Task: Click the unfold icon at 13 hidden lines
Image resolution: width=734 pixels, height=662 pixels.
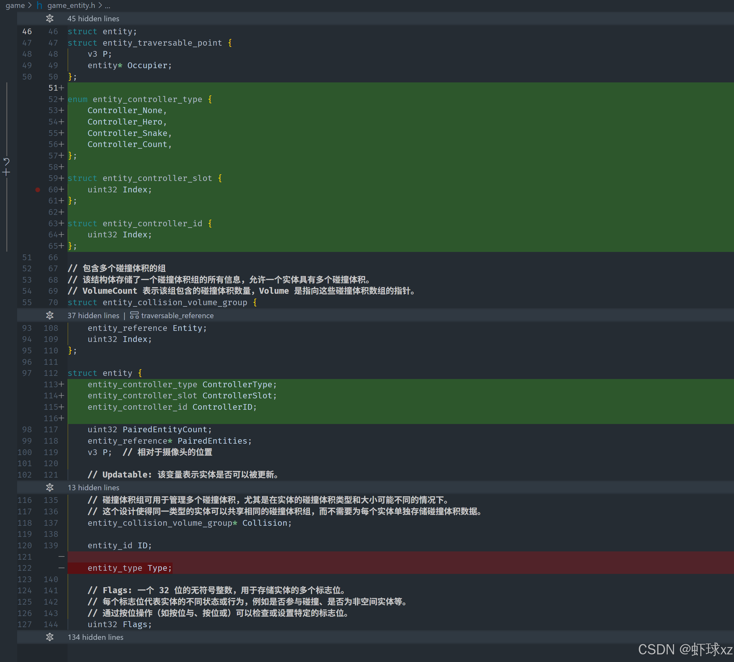Action: click(49, 487)
